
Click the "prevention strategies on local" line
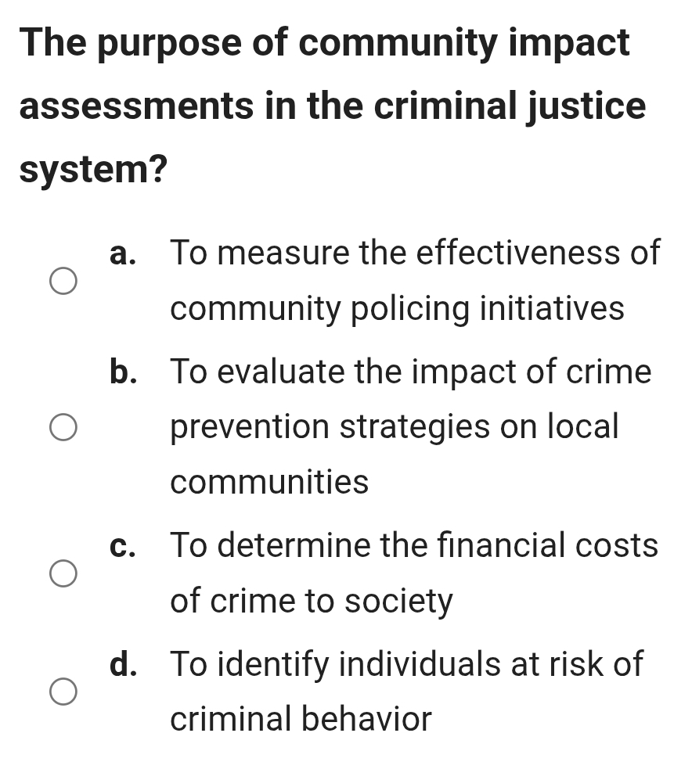point(395,427)
